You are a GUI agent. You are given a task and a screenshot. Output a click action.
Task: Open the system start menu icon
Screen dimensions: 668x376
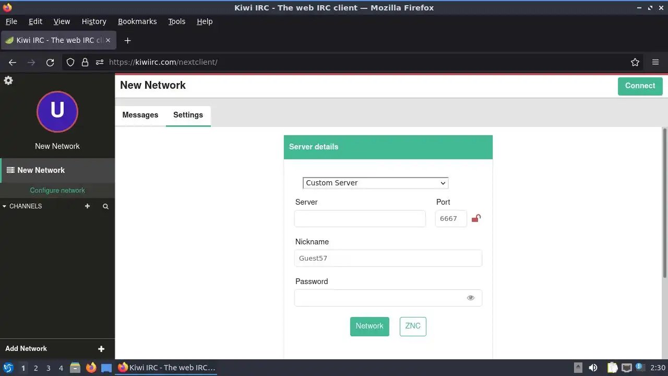pyautogui.click(x=8, y=368)
